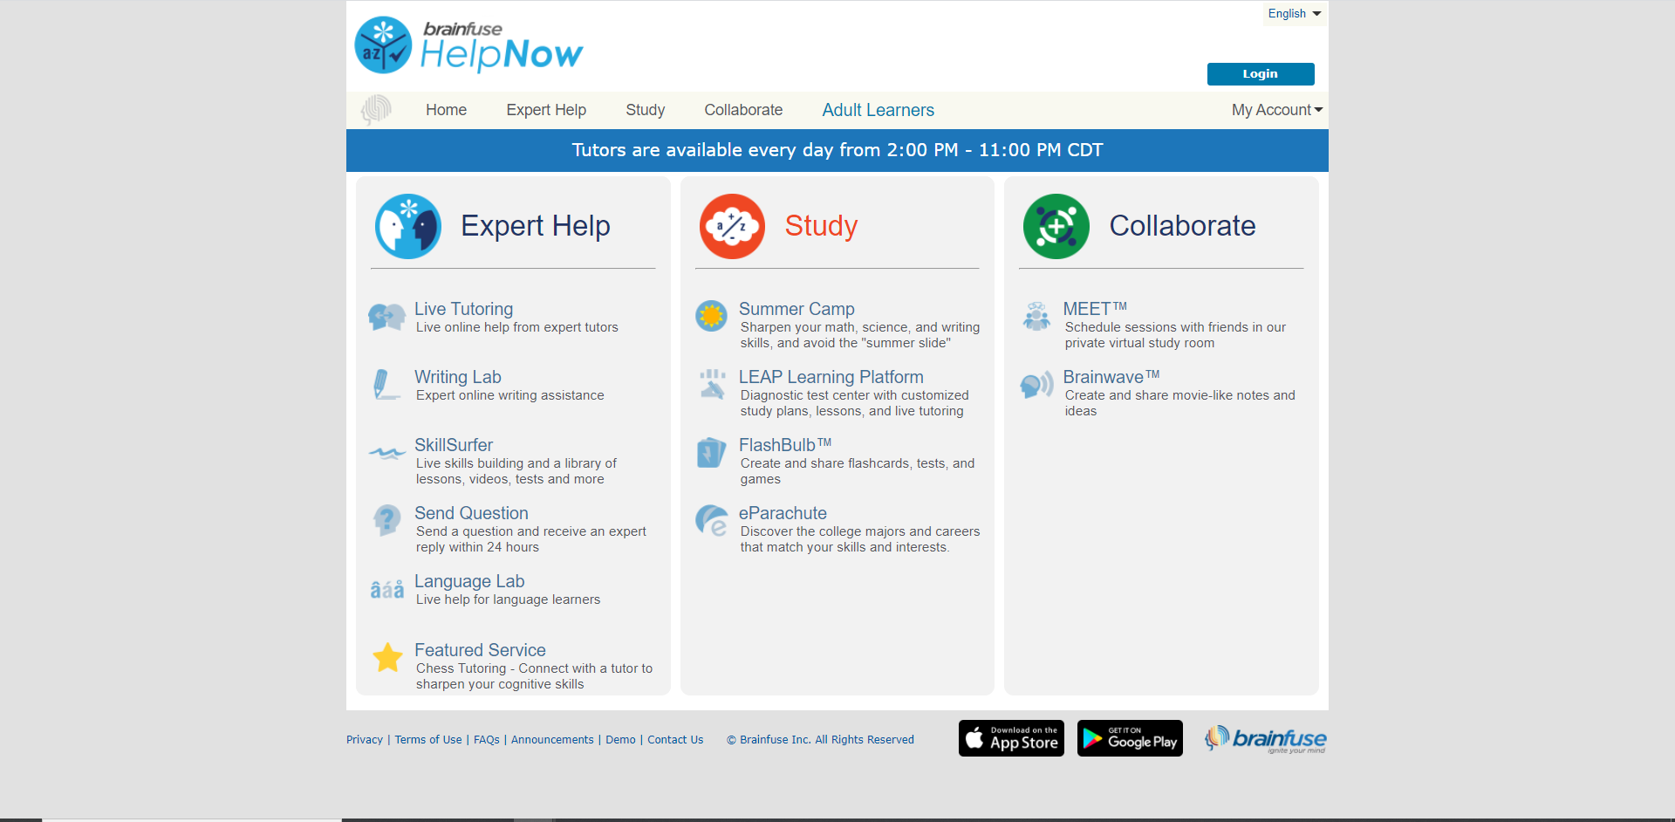Open the Collaborate menu item
The height and width of the screenshot is (822, 1675).
click(743, 110)
